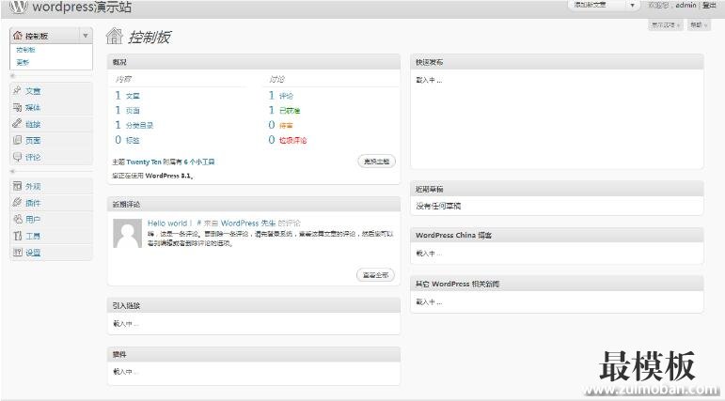Open the Hello world! post link

170,224
